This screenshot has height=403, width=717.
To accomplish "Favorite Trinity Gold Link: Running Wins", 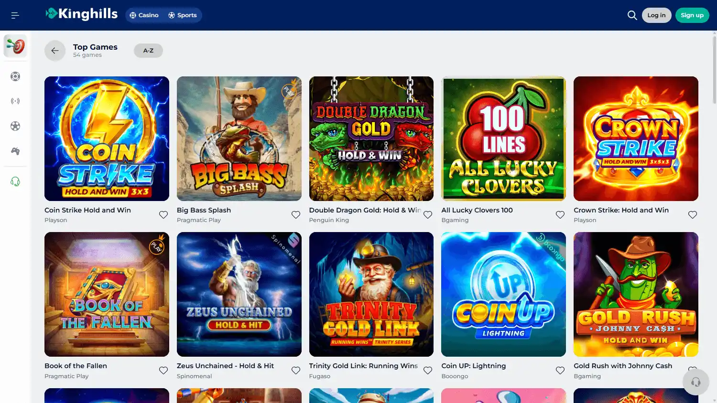I will [x=428, y=371].
